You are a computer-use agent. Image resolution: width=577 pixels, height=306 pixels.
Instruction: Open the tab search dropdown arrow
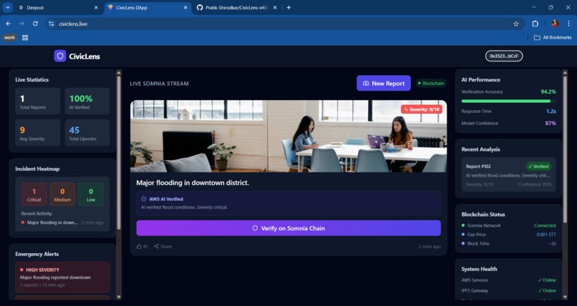tap(7, 7)
